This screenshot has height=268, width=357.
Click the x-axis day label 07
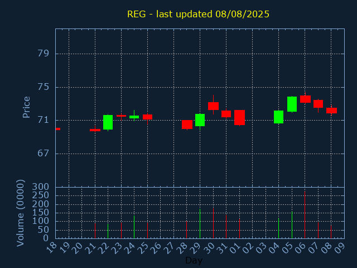tap(315, 248)
